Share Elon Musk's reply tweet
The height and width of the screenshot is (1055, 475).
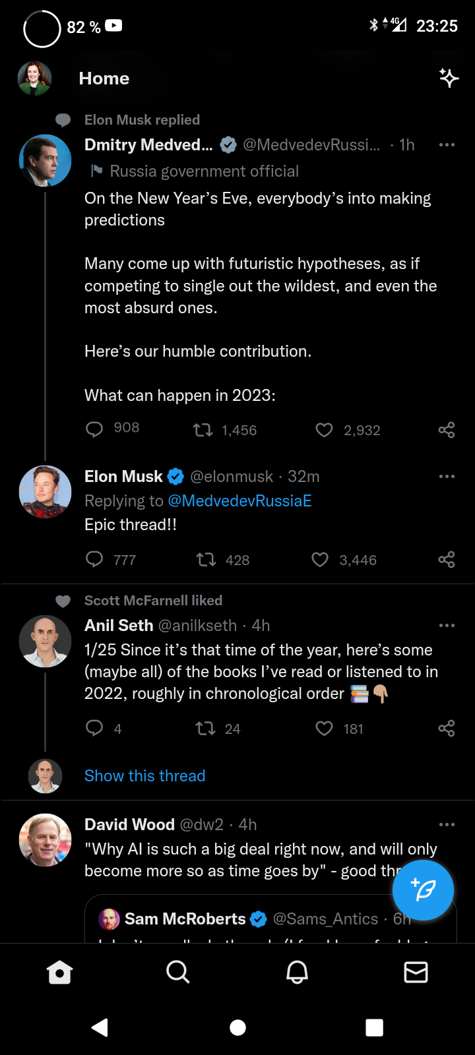pos(447,560)
